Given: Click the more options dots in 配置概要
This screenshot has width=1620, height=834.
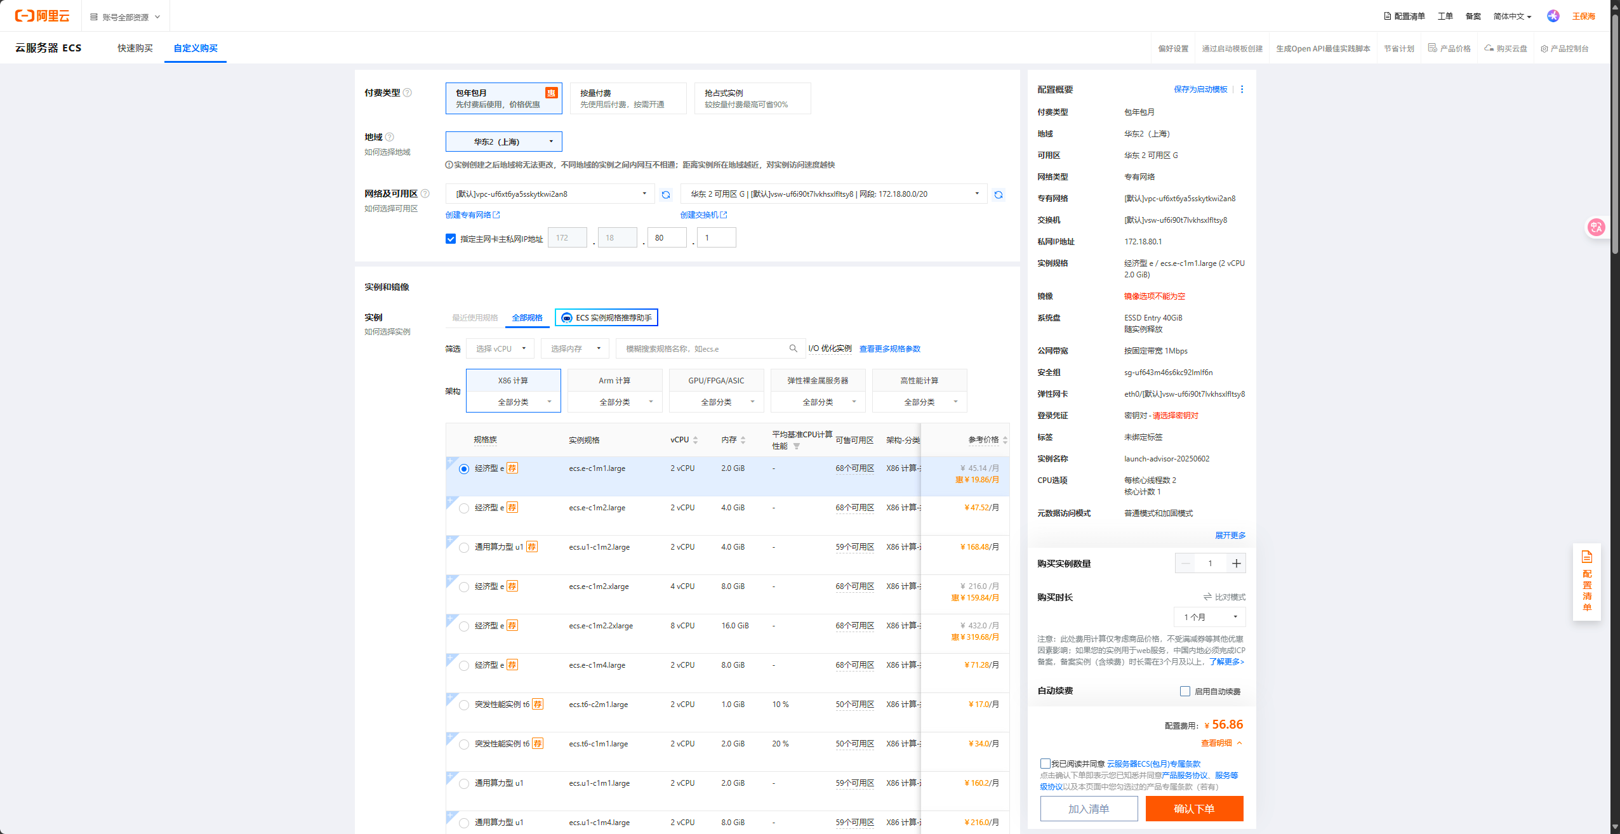Looking at the screenshot, I should click(x=1242, y=89).
